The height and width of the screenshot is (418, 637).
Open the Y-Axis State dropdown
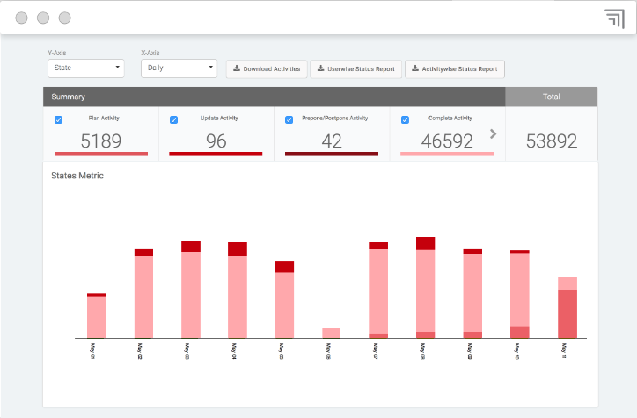(x=86, y=68)
